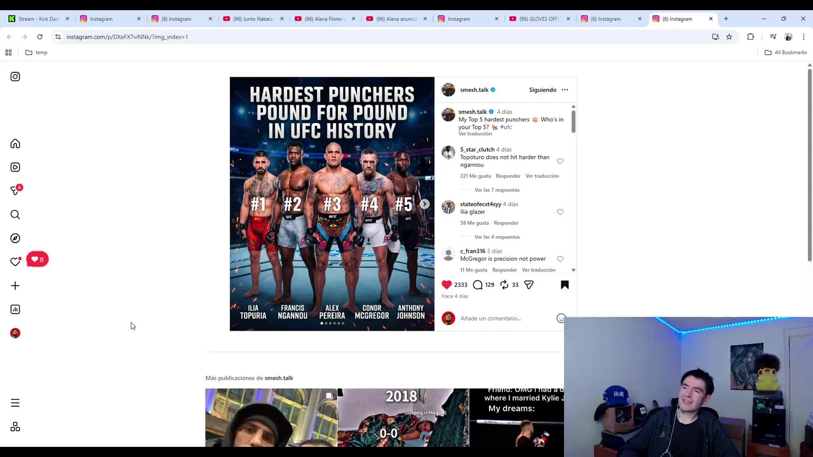Switch to Stream - Kick Dashboard tab

click(x=38, y=19)
